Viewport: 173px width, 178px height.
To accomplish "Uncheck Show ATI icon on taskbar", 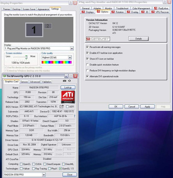I will pos(87,59).
